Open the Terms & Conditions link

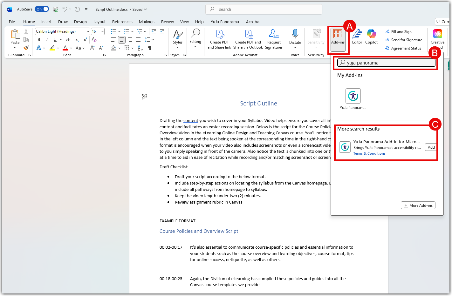click(x=369, y=153)
